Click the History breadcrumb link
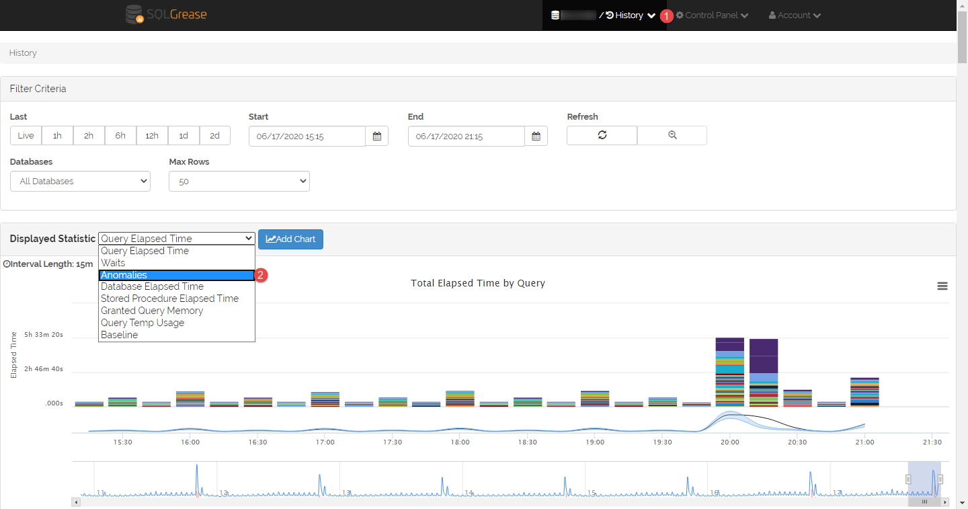Image resolution: width=968 pixels, height=509 pixels. coord(23,53)
